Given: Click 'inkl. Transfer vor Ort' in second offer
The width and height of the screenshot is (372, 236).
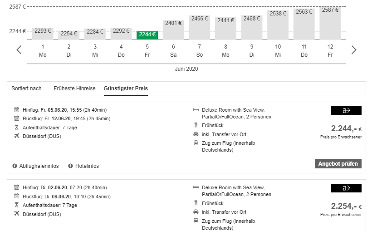Looking at the screenshot, I should coord(224,212).
